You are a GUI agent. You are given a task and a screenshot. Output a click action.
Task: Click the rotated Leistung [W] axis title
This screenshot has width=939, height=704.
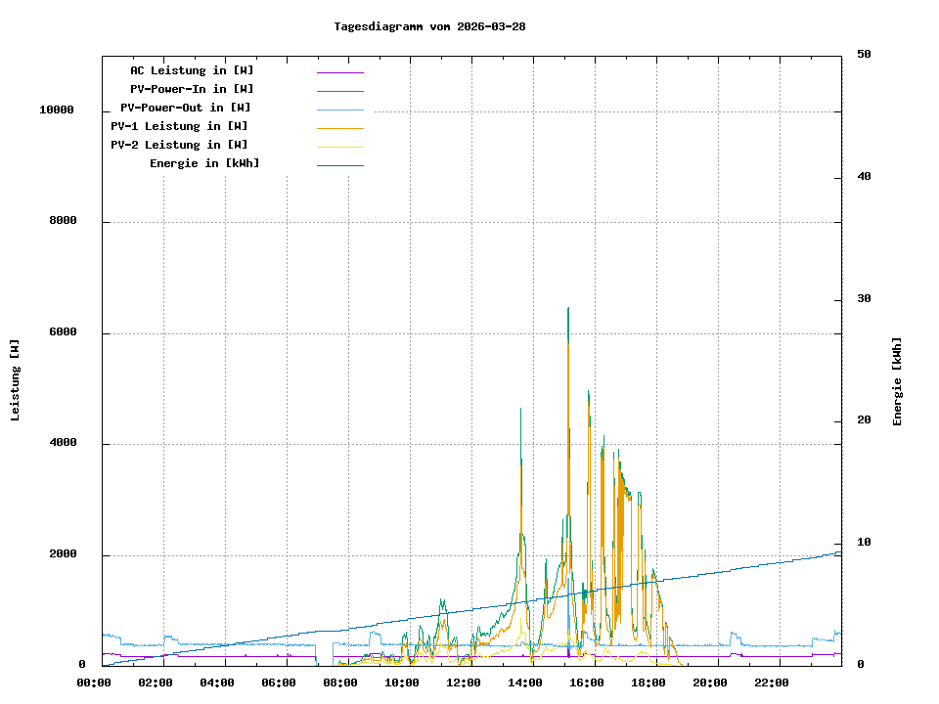(16, 380)
